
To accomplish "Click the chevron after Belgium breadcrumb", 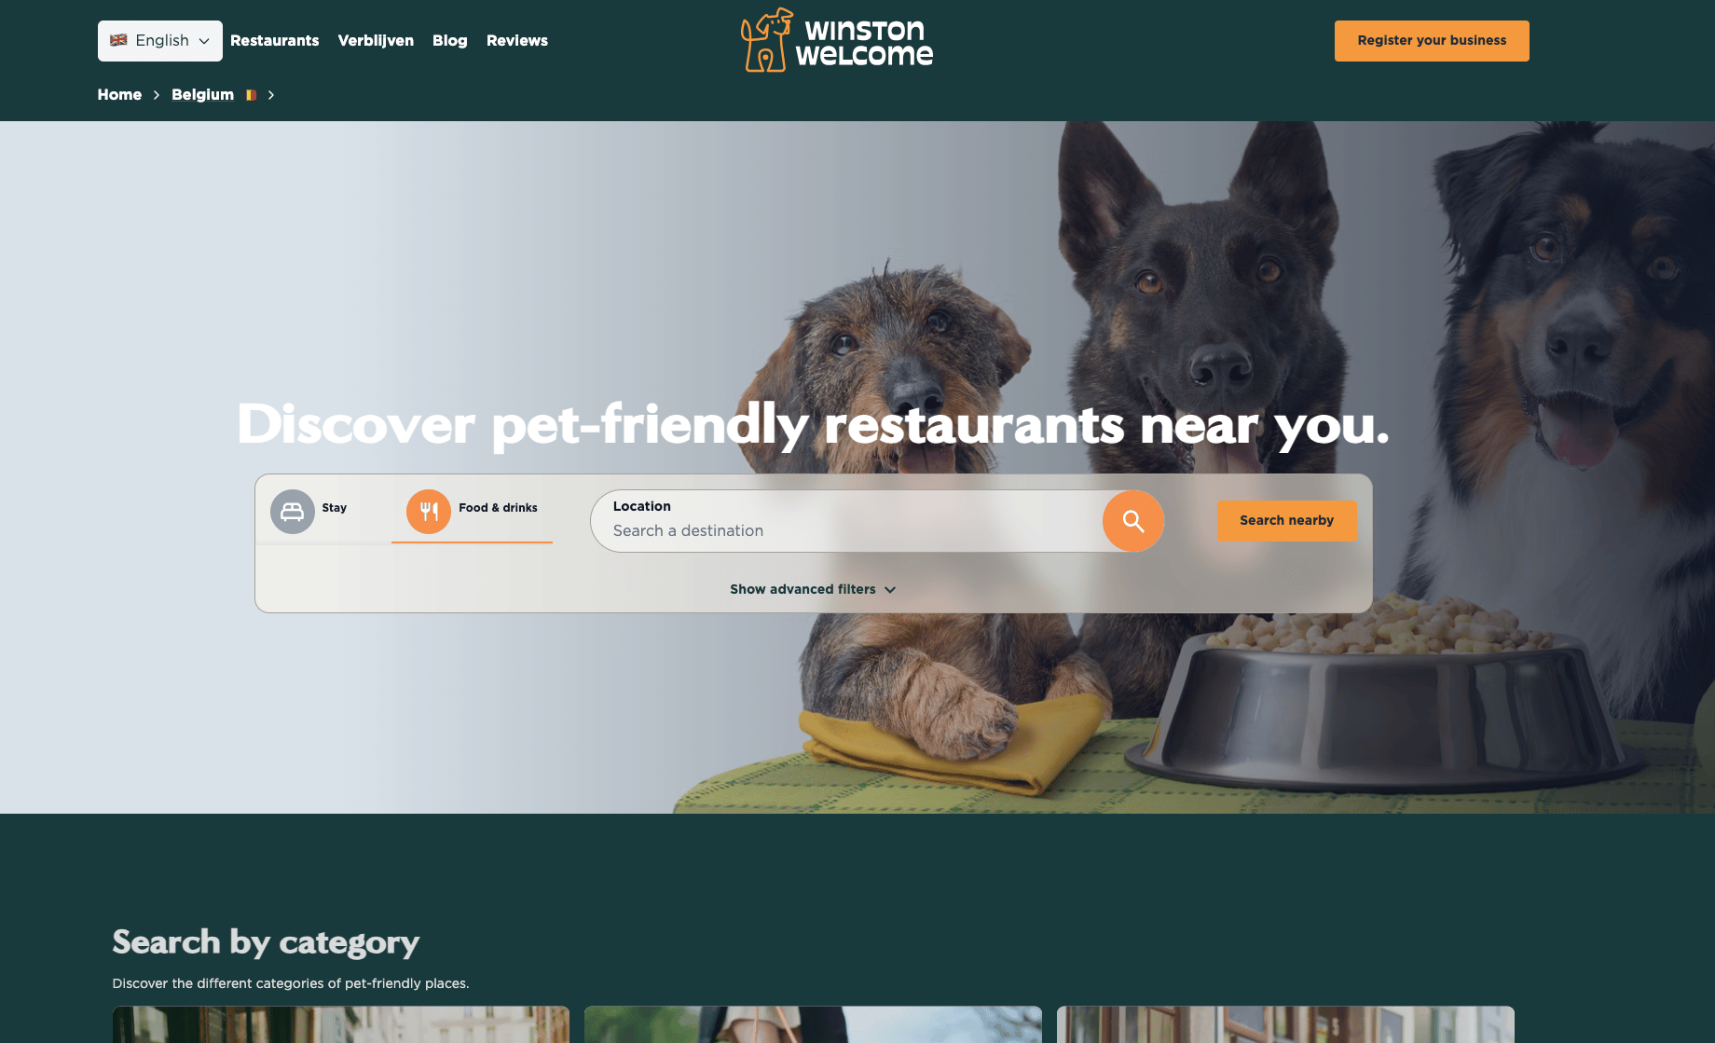I will tap(271, 95).
